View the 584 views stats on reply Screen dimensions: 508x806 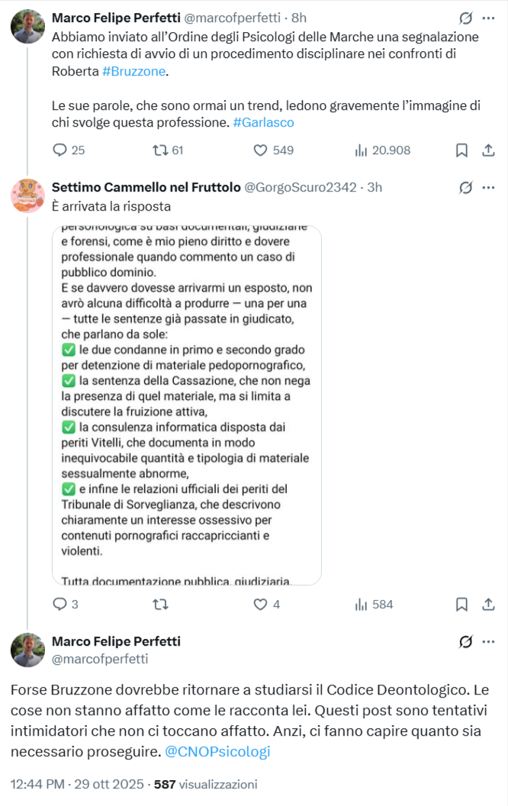[x=374, y=604]
